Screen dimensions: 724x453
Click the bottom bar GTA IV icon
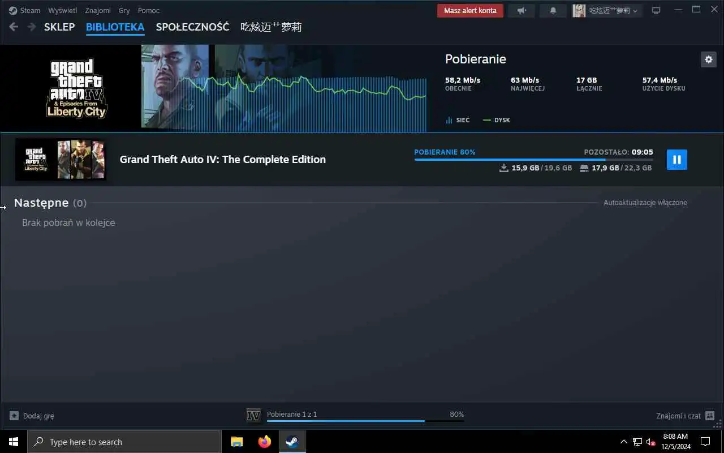(x=254, y=416)
